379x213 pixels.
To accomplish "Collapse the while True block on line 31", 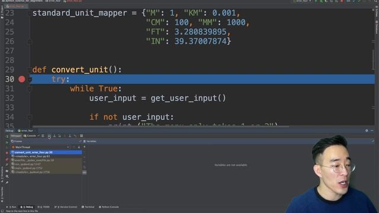I will click(30, 89).
